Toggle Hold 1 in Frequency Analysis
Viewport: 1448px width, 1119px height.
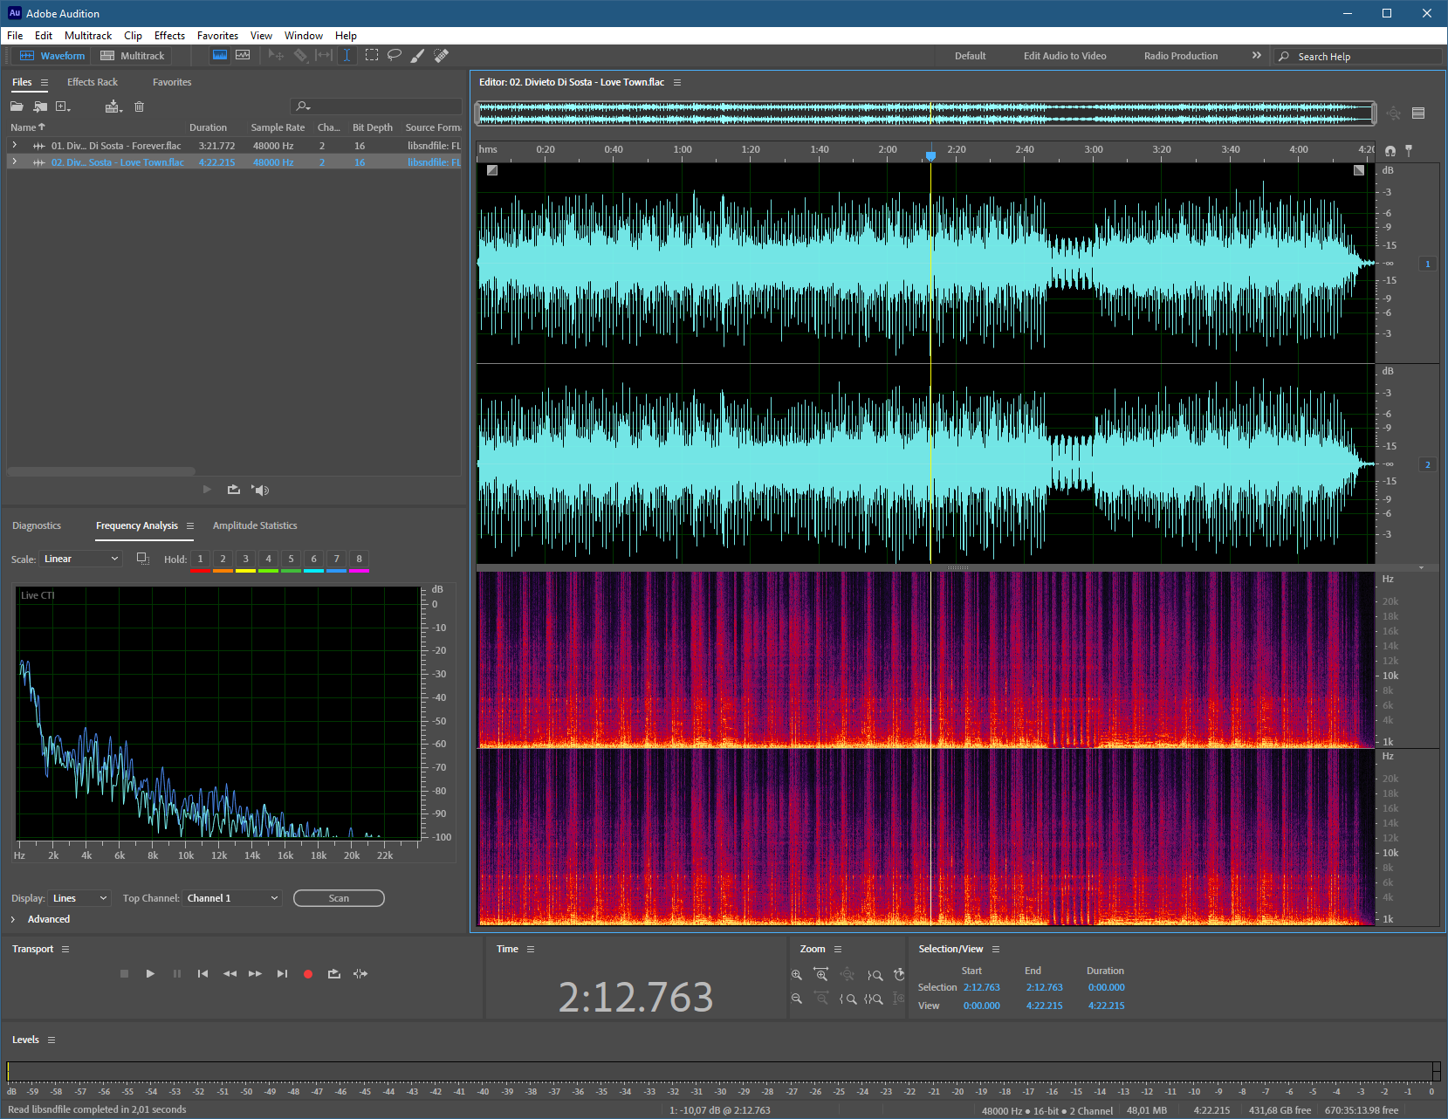click(x=201, y=559)
